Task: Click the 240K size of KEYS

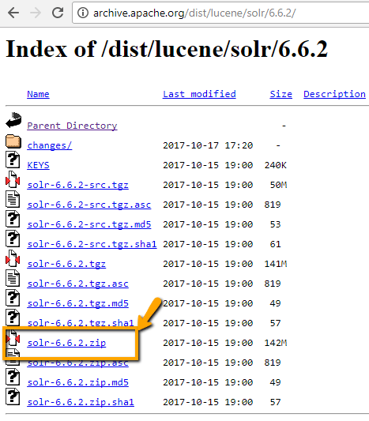Action: pyautogui.click(x=276, y=165)
